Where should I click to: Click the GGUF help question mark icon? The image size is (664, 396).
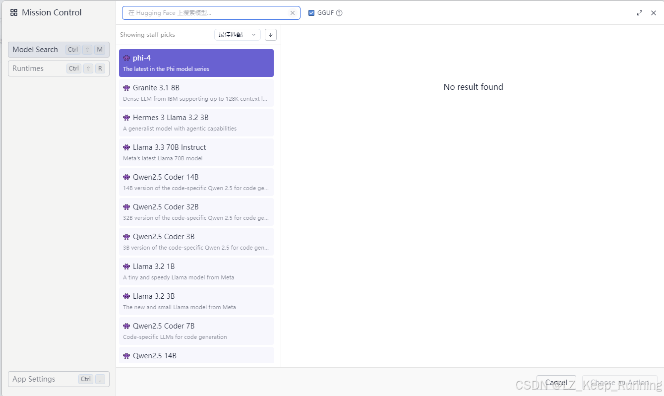pos(339,13)
